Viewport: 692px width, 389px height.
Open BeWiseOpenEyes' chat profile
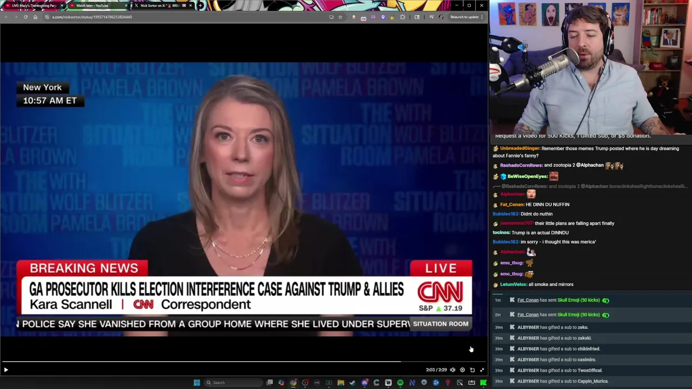pyautogui.click(x=528, y=177)
